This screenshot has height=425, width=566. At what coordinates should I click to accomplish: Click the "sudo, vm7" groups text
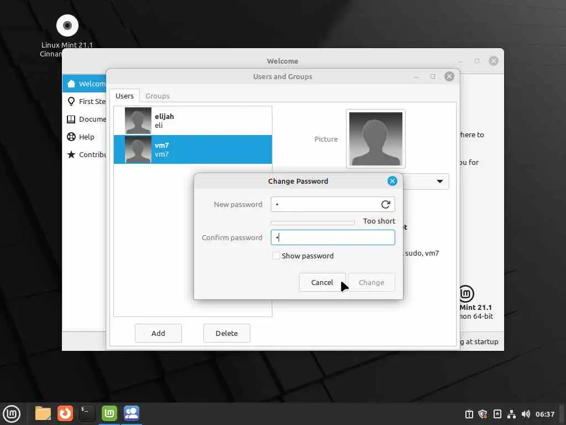[422, 253]
